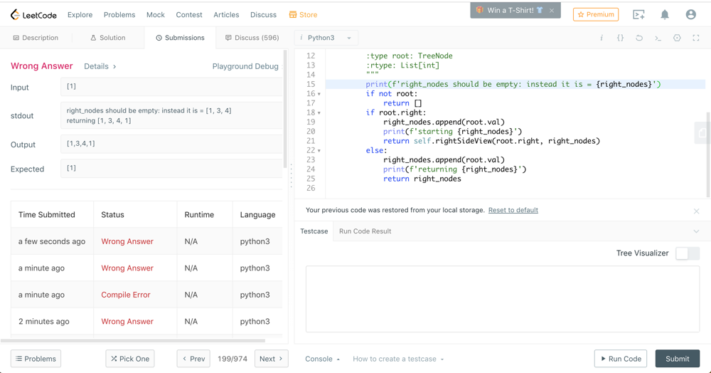Open the Problems list button
The image size is (711, 373).
pyautogui.click(x=36, y=359)
